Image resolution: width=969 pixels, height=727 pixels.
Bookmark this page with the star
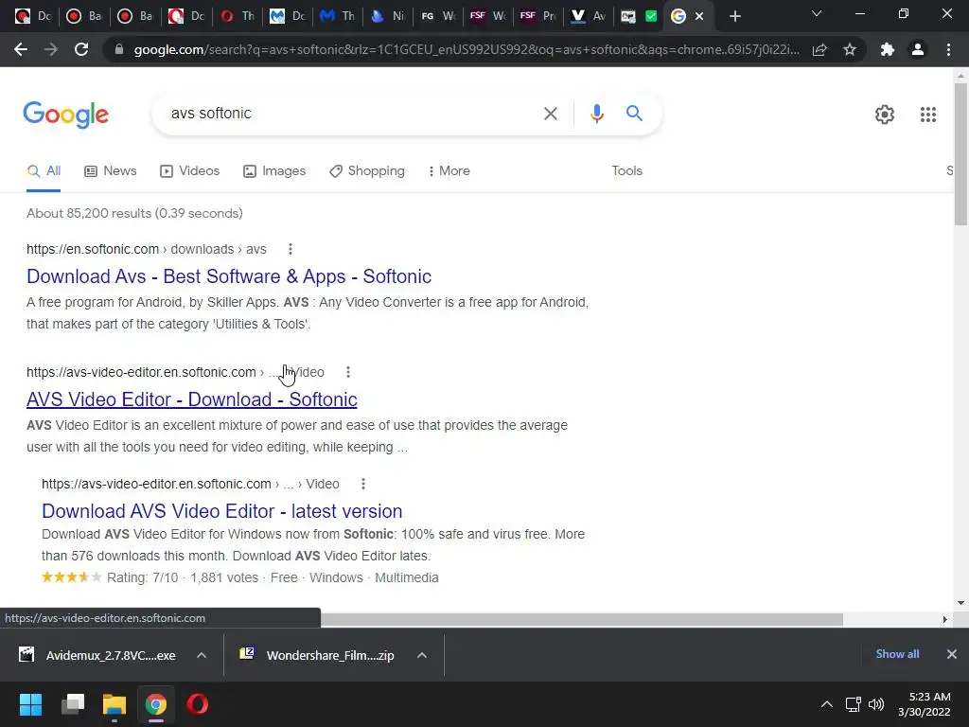[850, 49]
